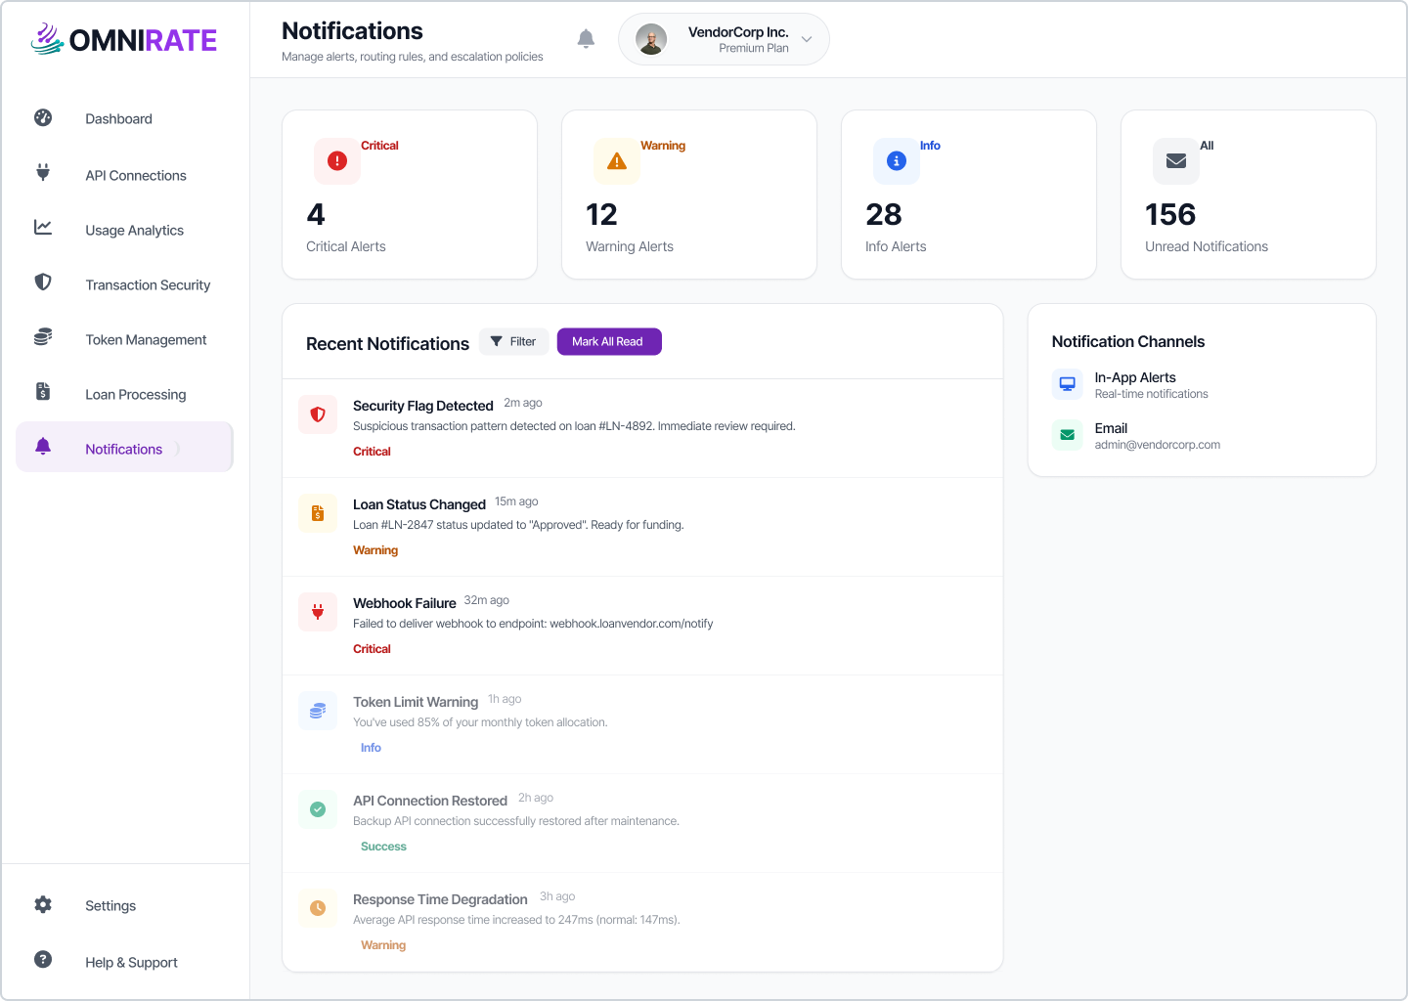Open the Loan Status Changed notification
The image size is (1408, 1001).
coord(642,527)
